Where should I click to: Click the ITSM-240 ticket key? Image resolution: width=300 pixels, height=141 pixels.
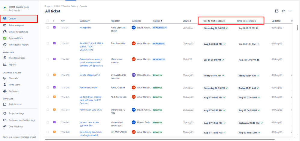pyautogui.click(x=65, y=132)
